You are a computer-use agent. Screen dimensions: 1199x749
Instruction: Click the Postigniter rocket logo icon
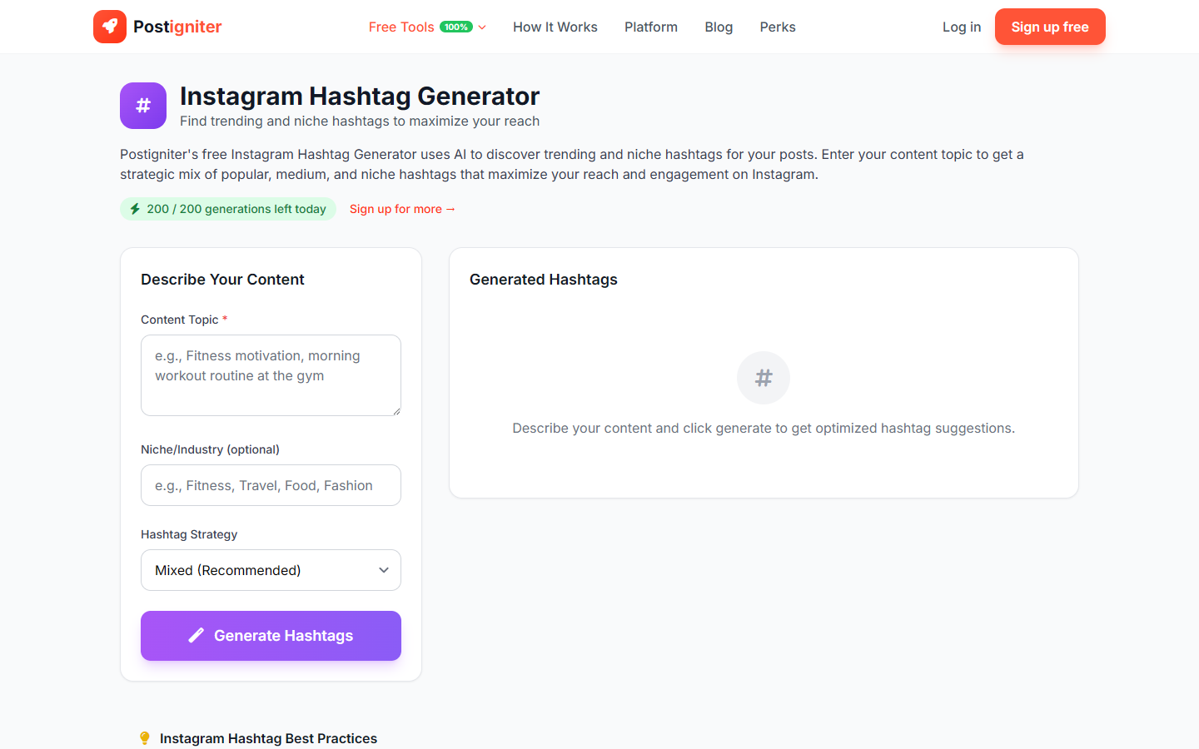click(109, 26)
